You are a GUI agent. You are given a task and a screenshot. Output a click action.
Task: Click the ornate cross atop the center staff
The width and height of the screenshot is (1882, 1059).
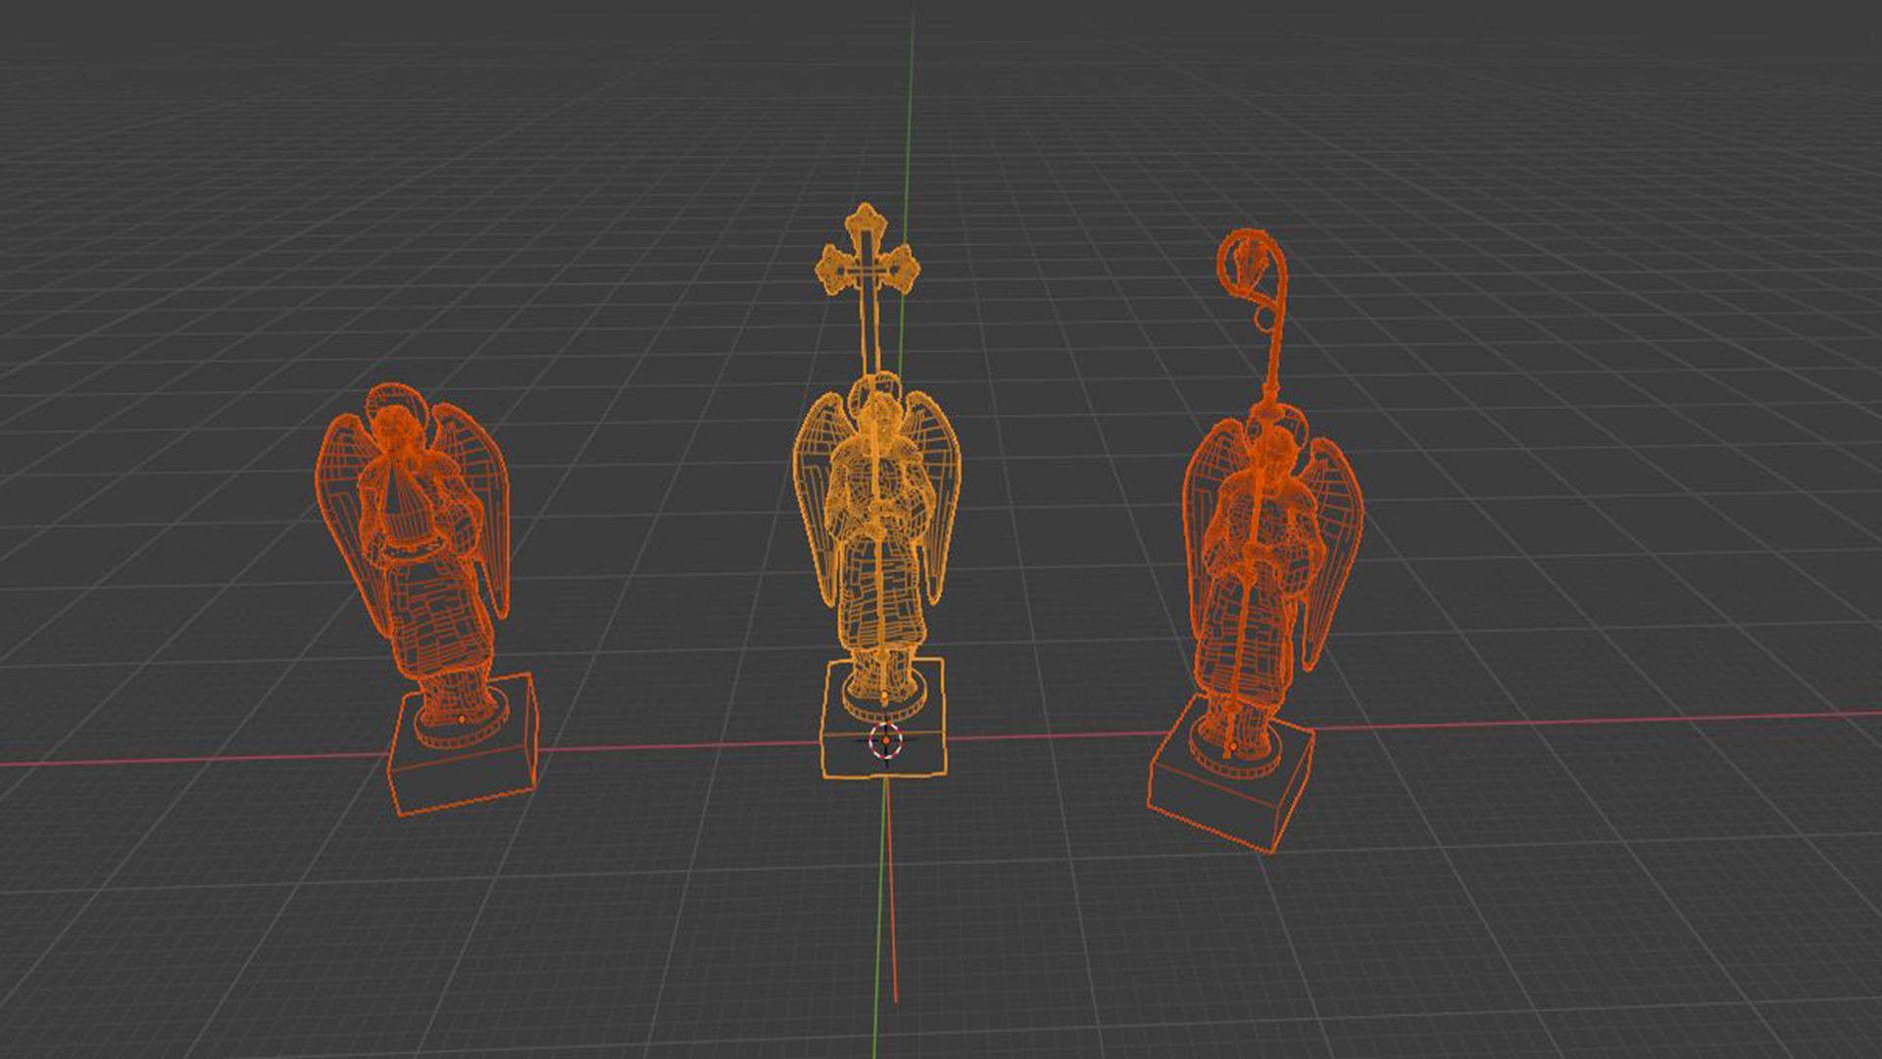click(x=867, y=251)
